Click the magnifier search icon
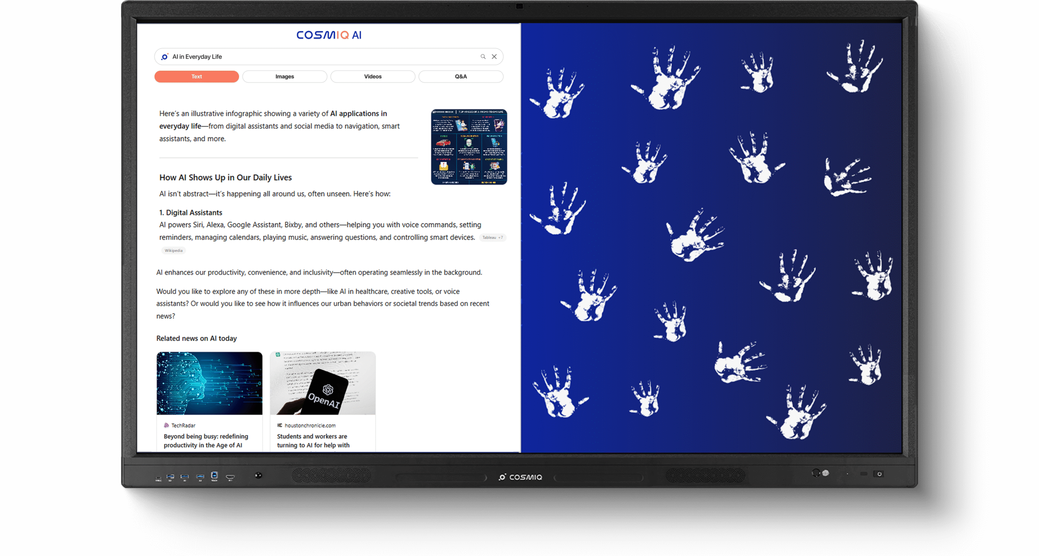 (483, 57)
